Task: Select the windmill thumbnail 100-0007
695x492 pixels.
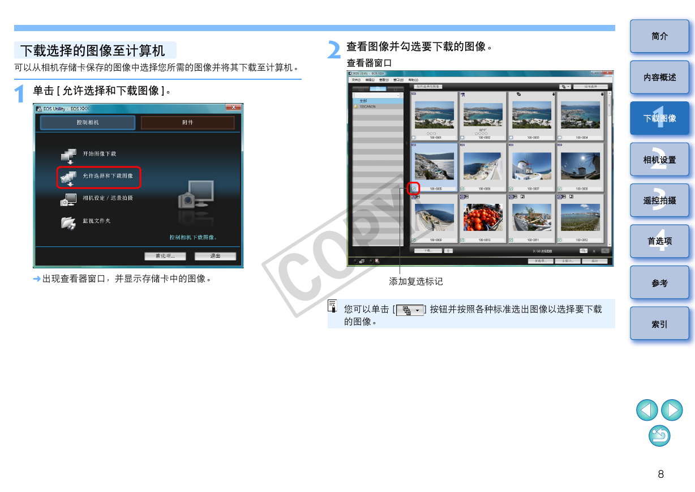Action: point(531,166)
